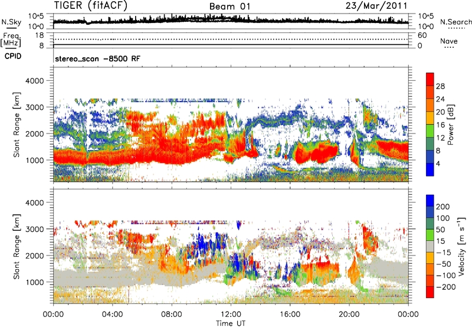The width and height of the screenshot is (472, 327).
Task: Click the red top of power colorbar
Action: [430, 79]
